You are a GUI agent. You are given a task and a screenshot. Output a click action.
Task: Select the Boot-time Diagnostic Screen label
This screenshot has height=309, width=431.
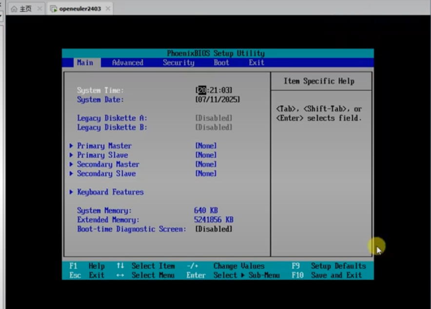point(132,229)
